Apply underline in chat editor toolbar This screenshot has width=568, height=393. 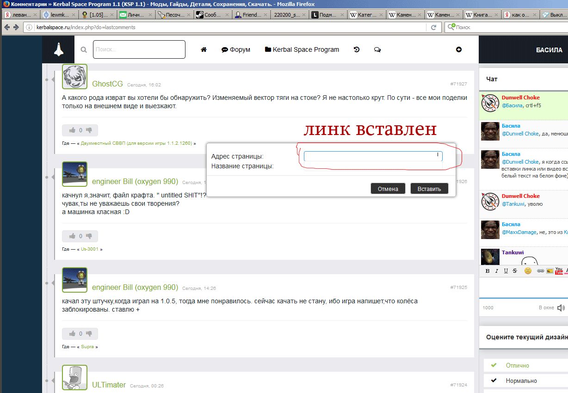506,270
